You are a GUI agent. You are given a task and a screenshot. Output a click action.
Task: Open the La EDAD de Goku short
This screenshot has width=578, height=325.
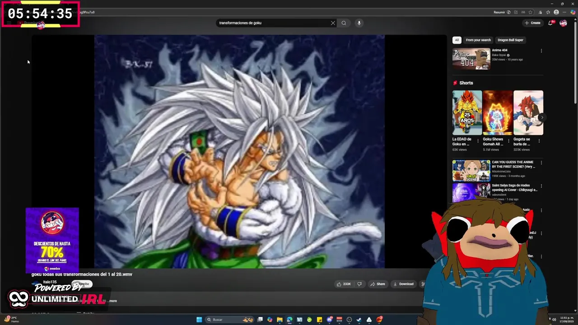tap(467, 113)
